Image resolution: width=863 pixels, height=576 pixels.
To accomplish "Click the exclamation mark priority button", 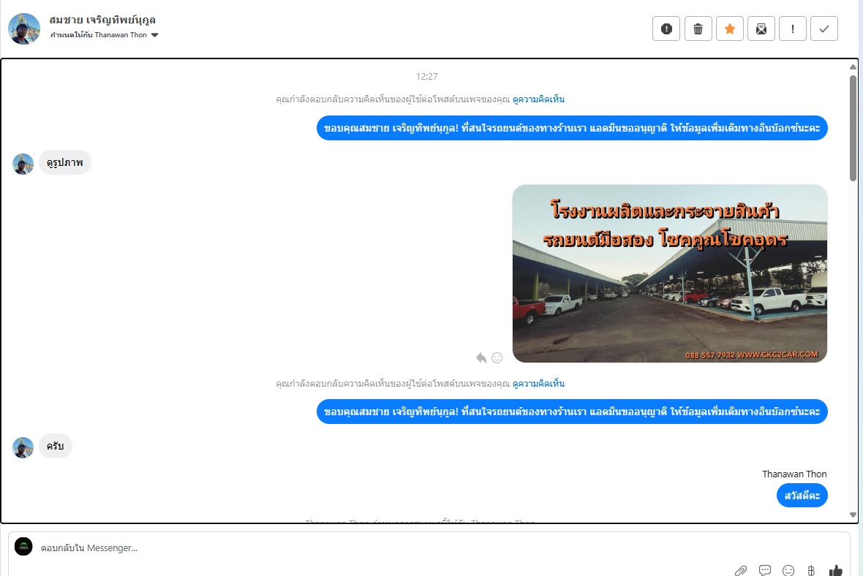I will pos(793,29).
